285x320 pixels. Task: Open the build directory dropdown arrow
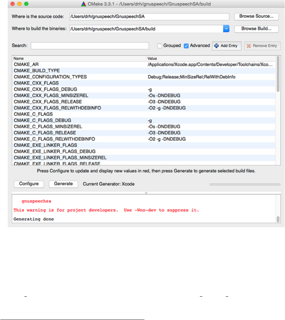click(x=226, y=29)
